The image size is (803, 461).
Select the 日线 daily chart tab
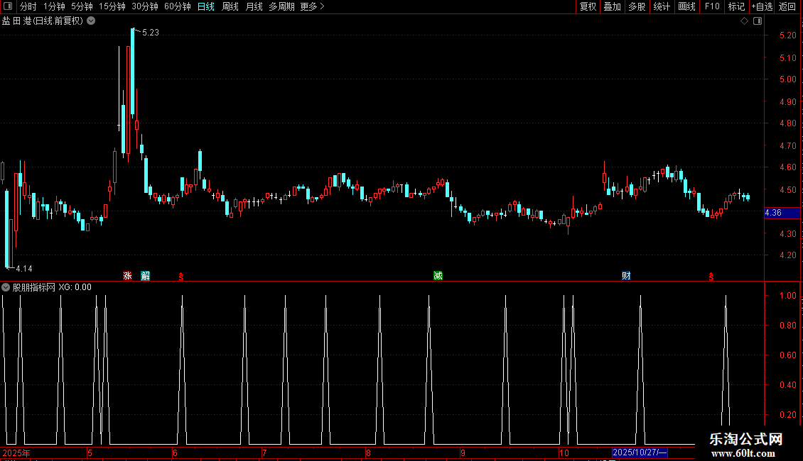pyautogui.click(x=206, y=6)
